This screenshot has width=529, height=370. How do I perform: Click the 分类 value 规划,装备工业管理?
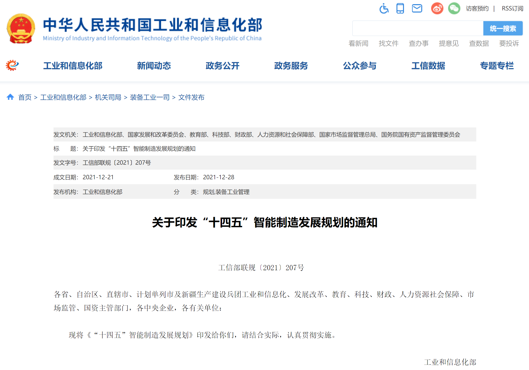click(226, 192)
